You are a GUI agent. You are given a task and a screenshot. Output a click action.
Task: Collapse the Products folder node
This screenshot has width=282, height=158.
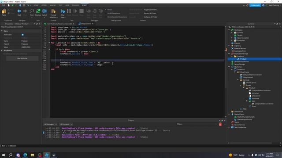232,56
